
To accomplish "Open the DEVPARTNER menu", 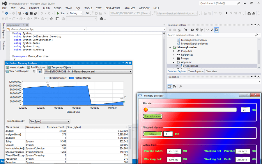I will 112,8.
